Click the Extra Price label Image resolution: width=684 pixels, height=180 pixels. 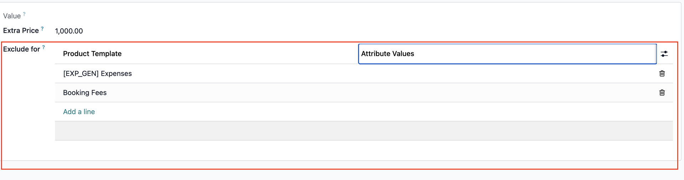tap(21, 31)
